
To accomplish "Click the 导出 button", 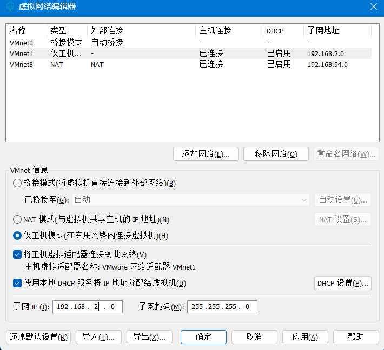I will pos(149,337).
